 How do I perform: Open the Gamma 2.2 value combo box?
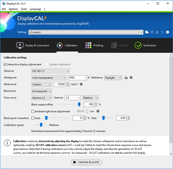pos(73,98)
